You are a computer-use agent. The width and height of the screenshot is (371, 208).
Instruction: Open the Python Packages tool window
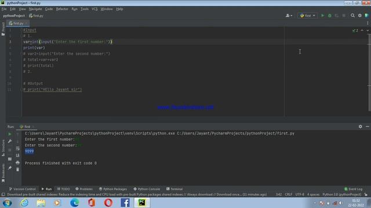pos(113,189)
